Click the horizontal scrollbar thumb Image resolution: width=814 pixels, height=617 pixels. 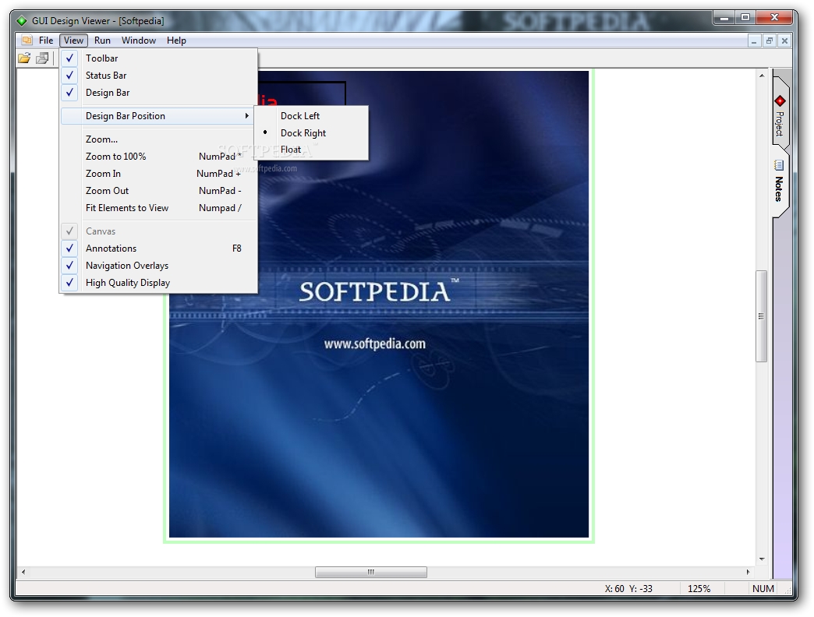(371, 572)
